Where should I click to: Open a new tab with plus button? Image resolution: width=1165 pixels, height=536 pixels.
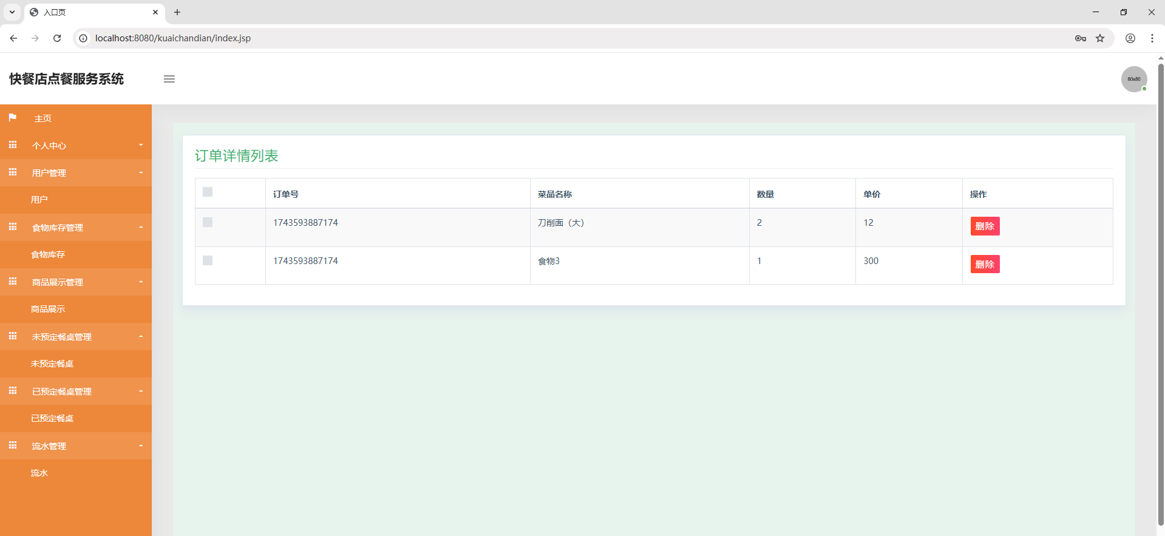[x=177, y=12]
